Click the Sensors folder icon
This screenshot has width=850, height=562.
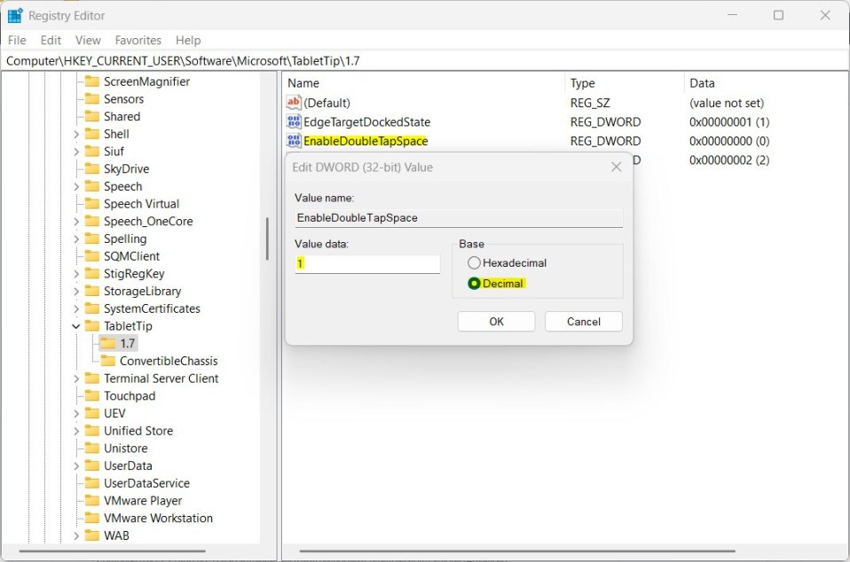pyautogui.click(x=92, y=99)
